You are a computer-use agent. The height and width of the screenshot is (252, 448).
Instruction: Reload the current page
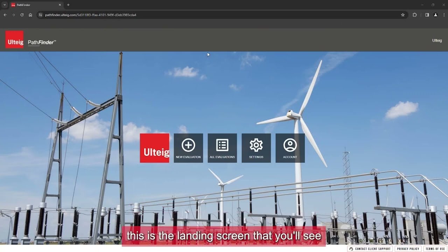[x=22, y=15]
